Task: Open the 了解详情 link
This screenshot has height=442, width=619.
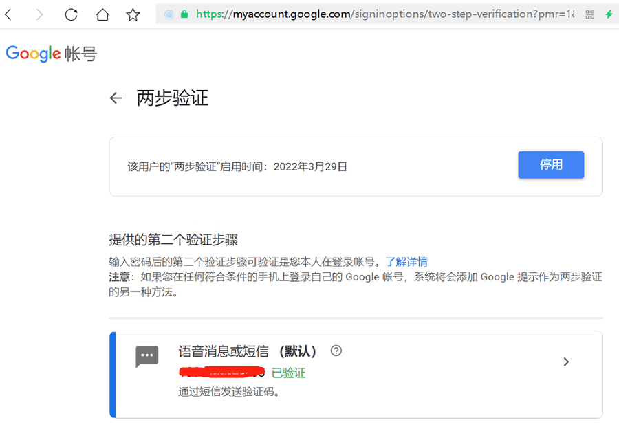Action: click(x=406, y=262)
